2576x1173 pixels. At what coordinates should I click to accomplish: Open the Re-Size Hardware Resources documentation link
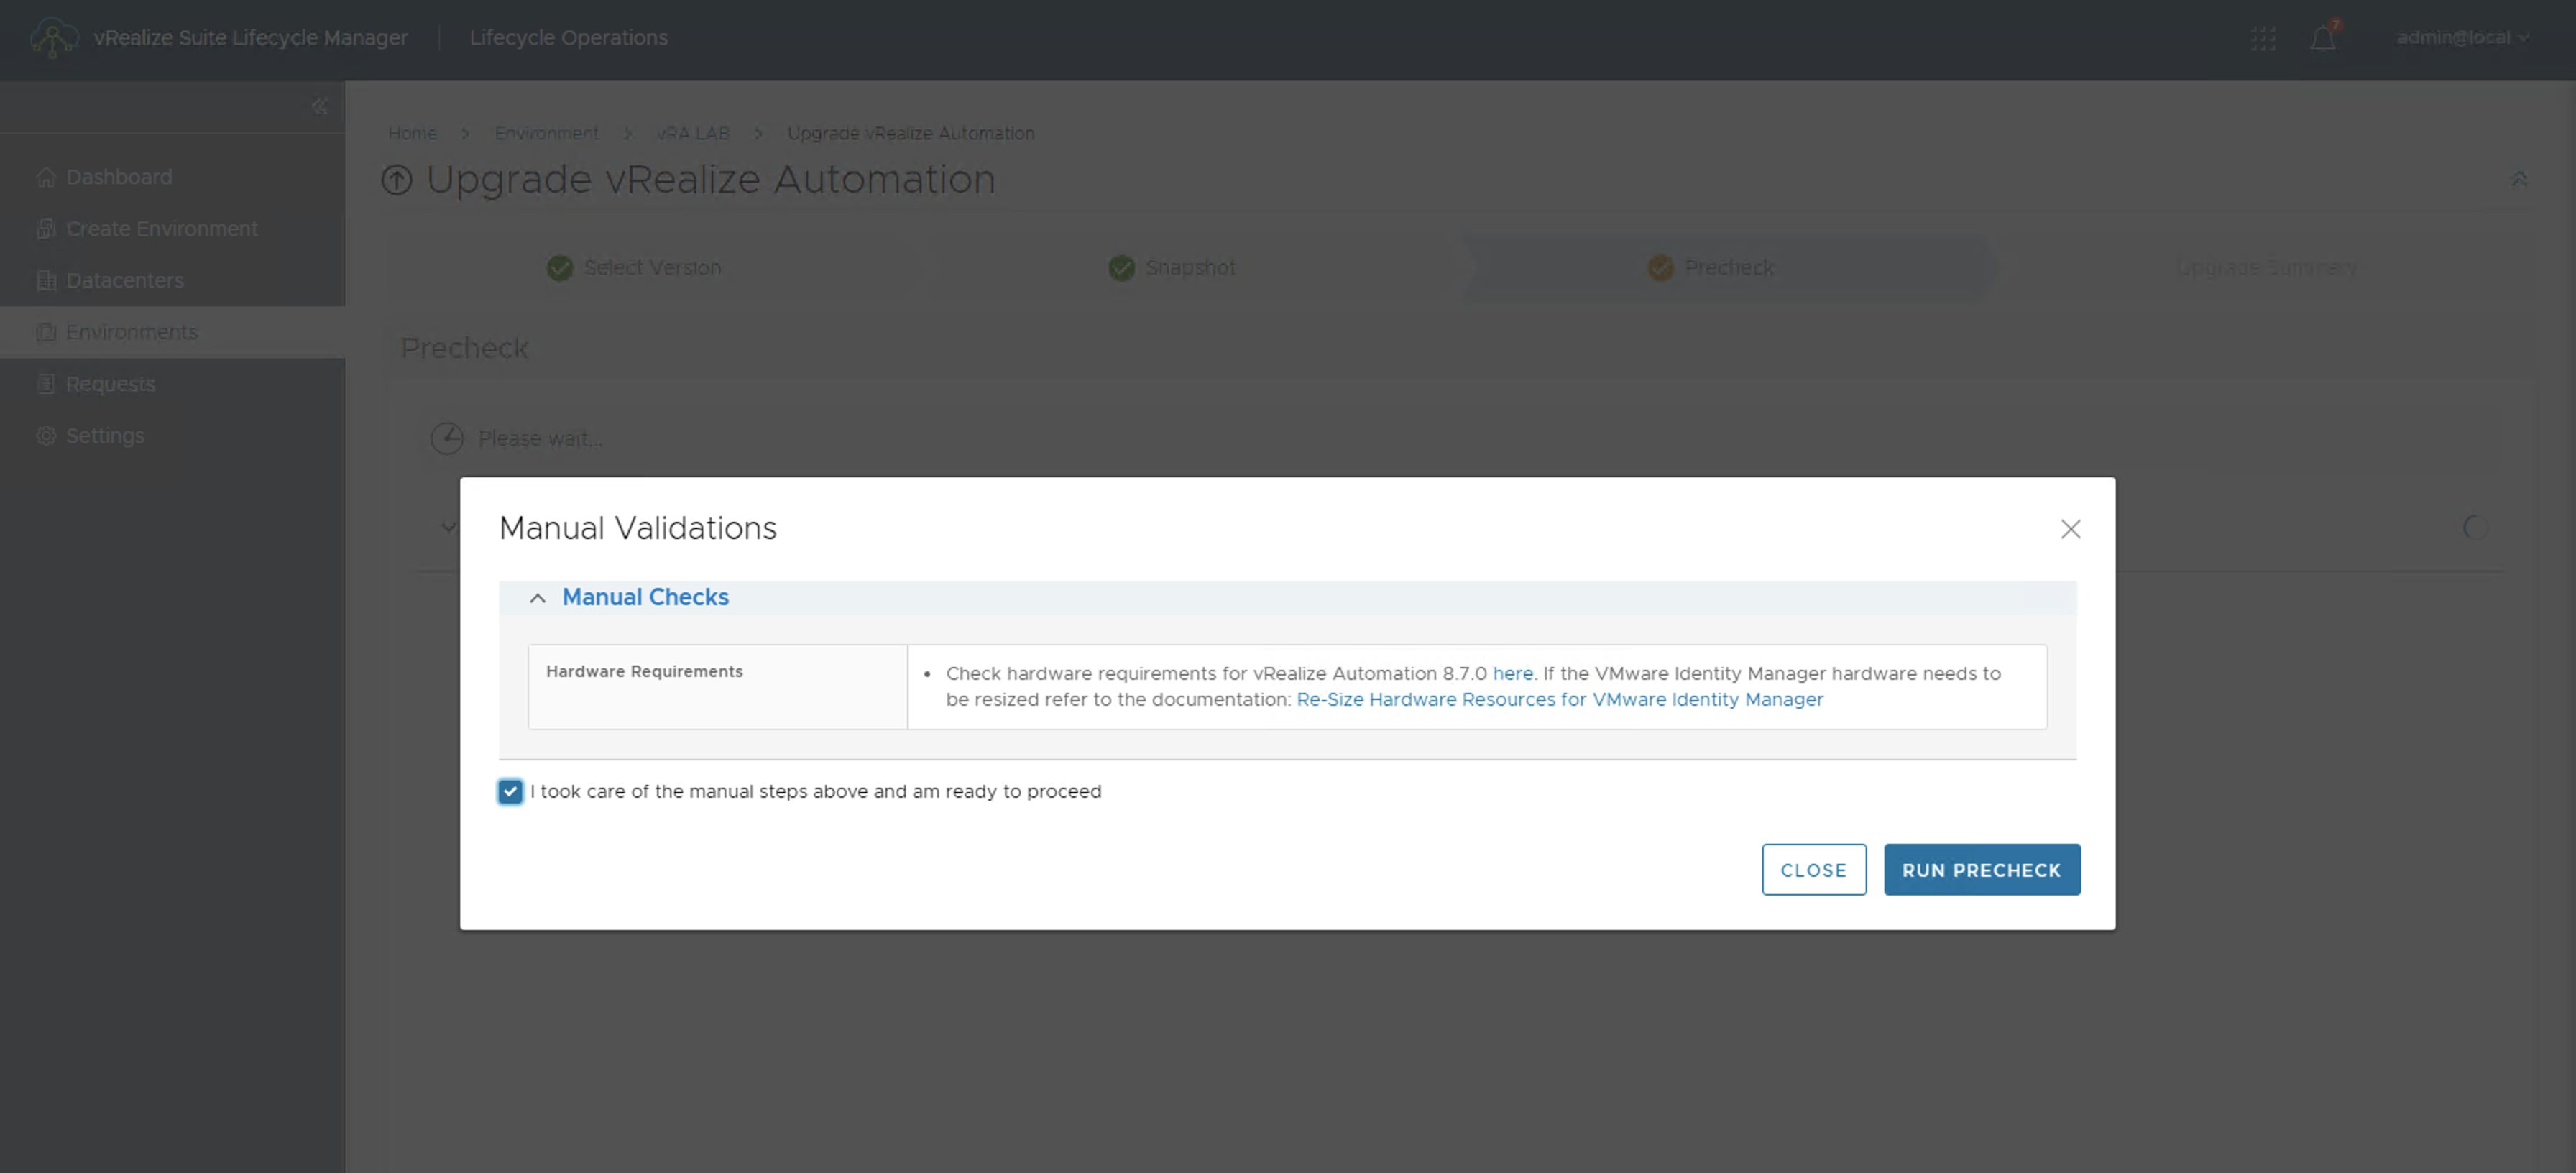tap(1559, 700)
